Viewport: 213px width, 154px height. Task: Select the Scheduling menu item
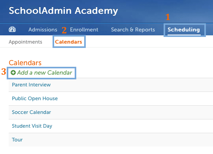click(184, 29)
